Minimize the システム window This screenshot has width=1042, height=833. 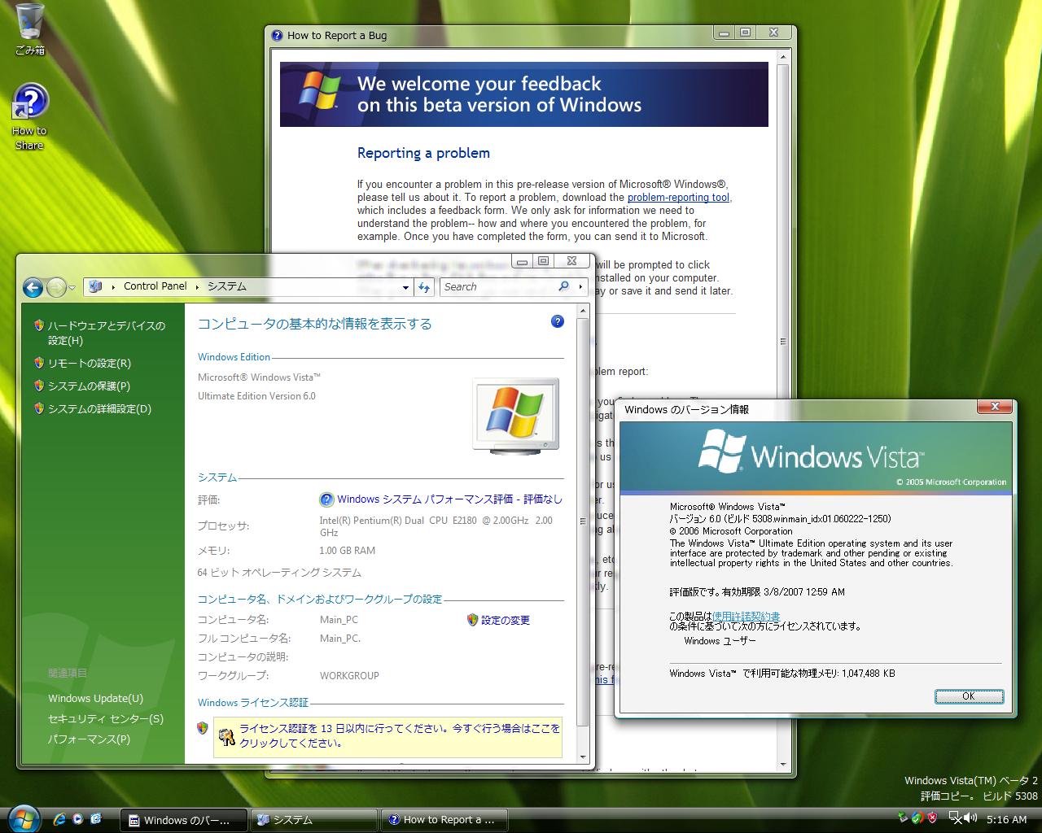[521, 261]
